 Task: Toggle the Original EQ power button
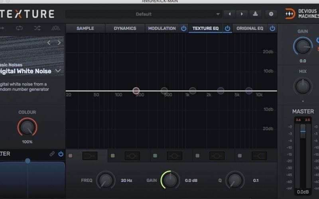coord(272,28)
